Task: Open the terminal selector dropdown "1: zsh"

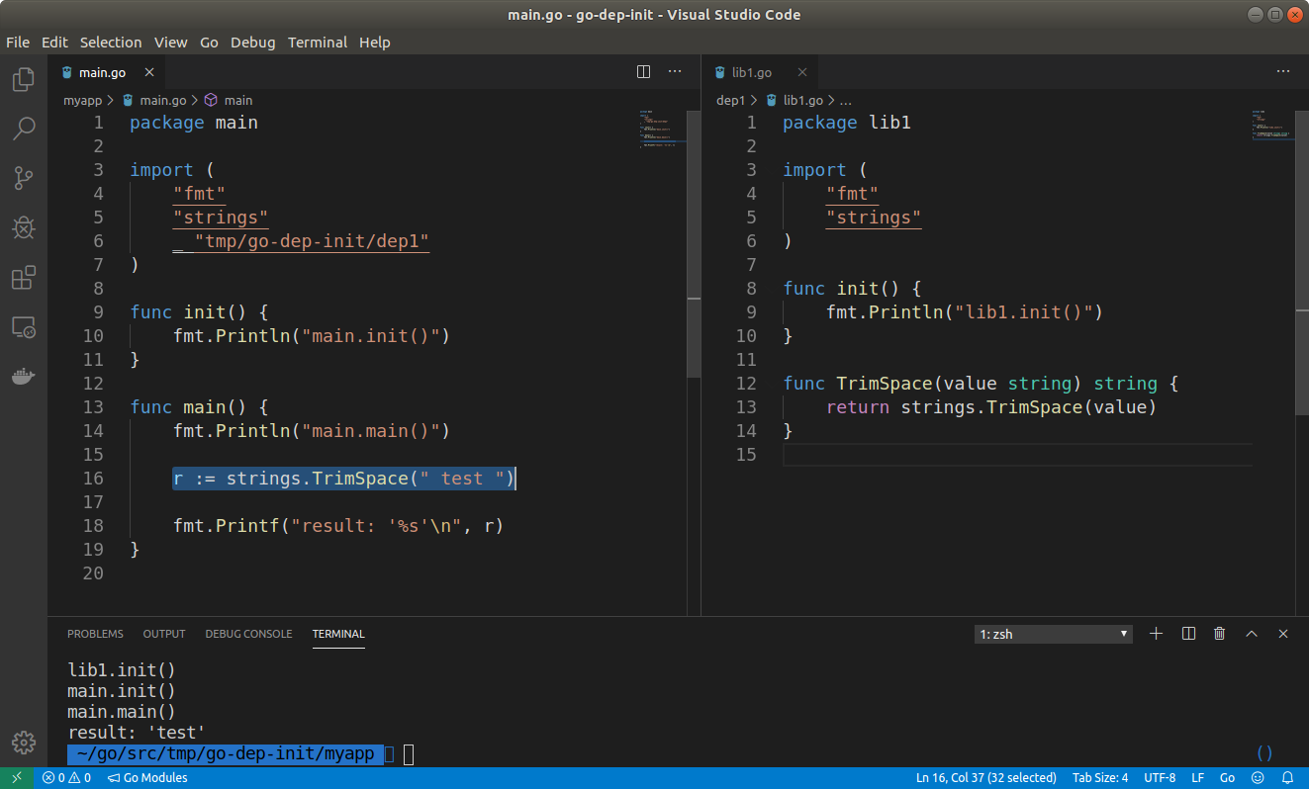Action: 1053,634
